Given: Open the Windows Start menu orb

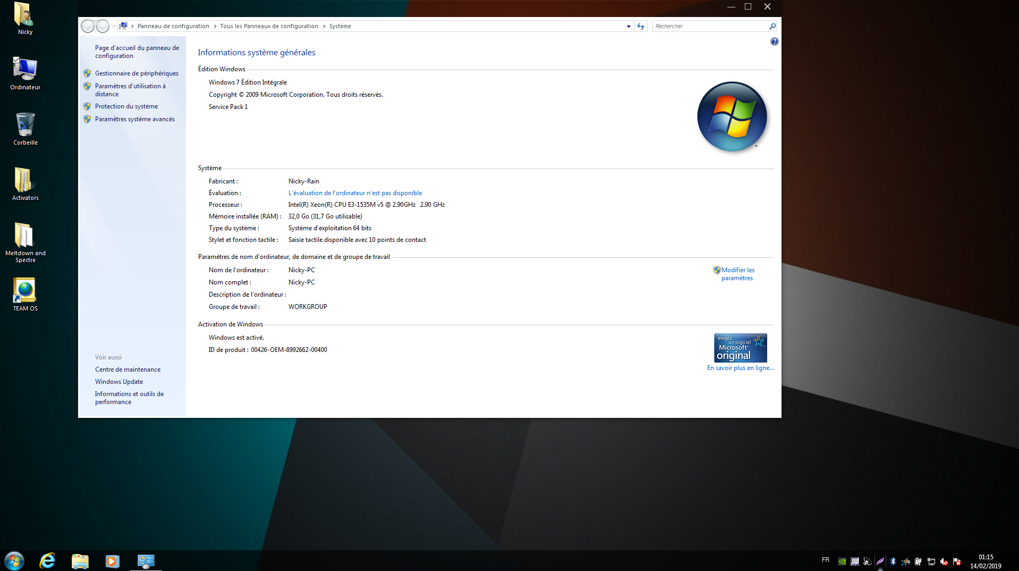Looking at the screenshot, I should coord(14,561).
